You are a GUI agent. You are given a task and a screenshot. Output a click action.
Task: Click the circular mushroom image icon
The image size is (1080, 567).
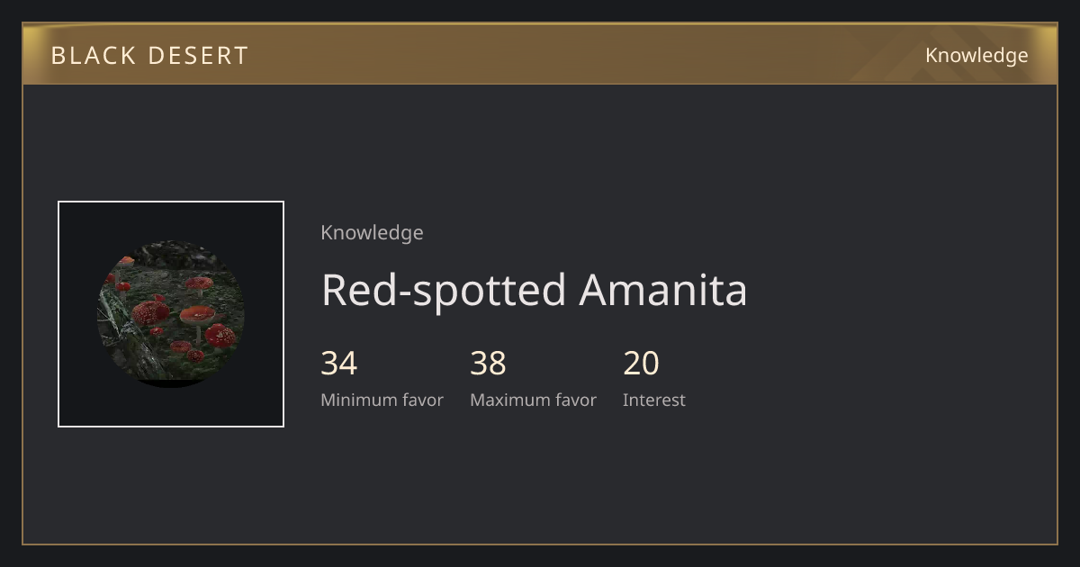tap(171, 314)
